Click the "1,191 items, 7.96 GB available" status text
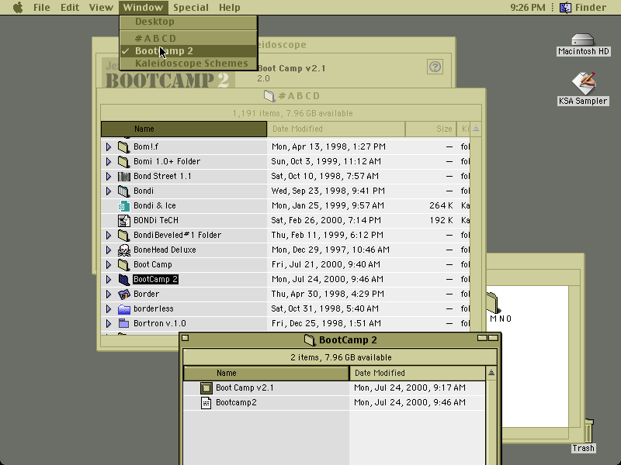This screenshot has height=465, width=621. tap(293, 113)
